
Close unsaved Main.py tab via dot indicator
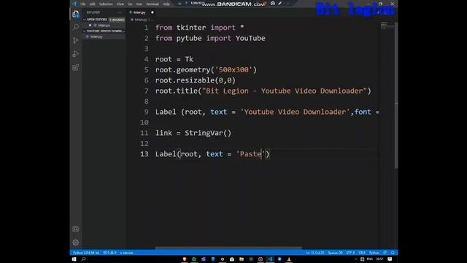pyautogui.click(x=153, y=12)
